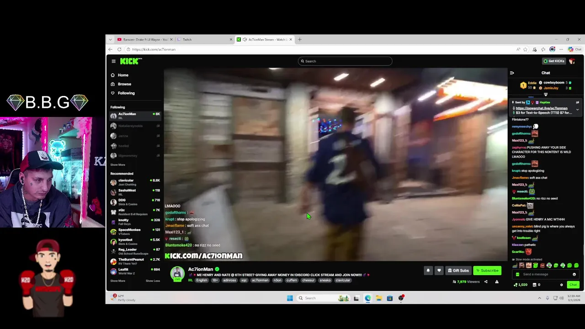Open Microsoft Edge taskbar icon
Viewport: 585px width, 329px height.
click(367, 298)
